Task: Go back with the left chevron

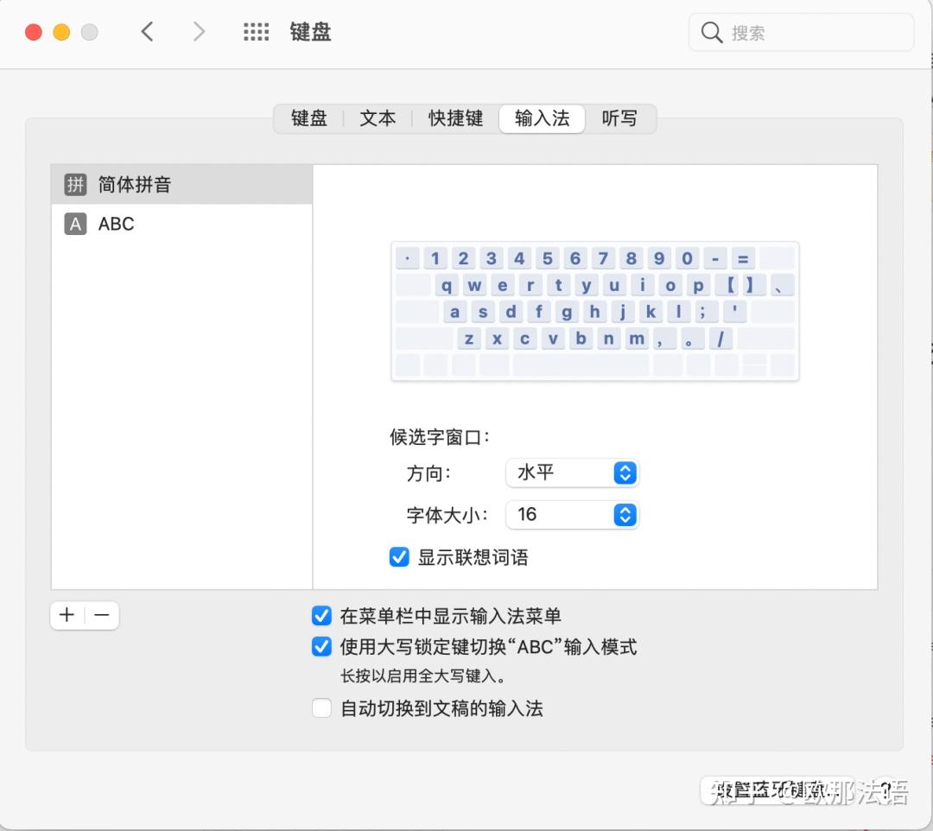Action: (x=148, y=31)
